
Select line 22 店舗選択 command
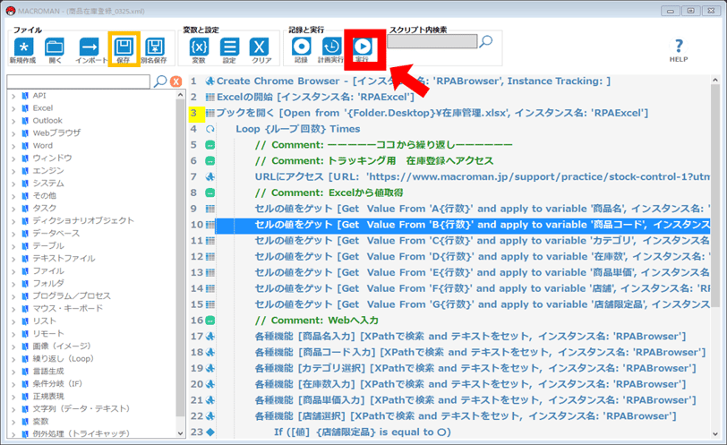pyautogui.click(x=466, y=415)
